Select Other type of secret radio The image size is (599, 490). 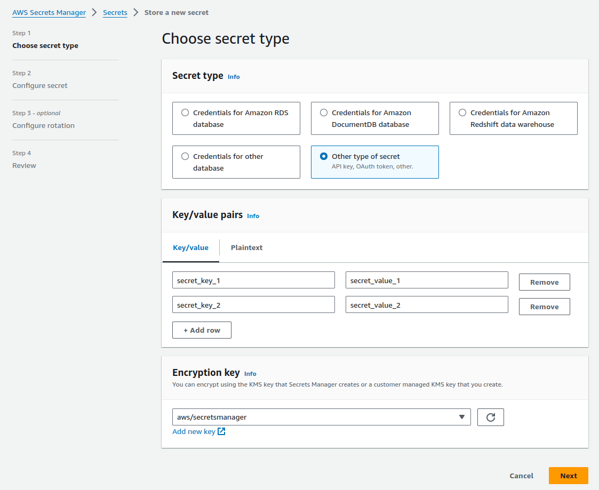point(324,156)
